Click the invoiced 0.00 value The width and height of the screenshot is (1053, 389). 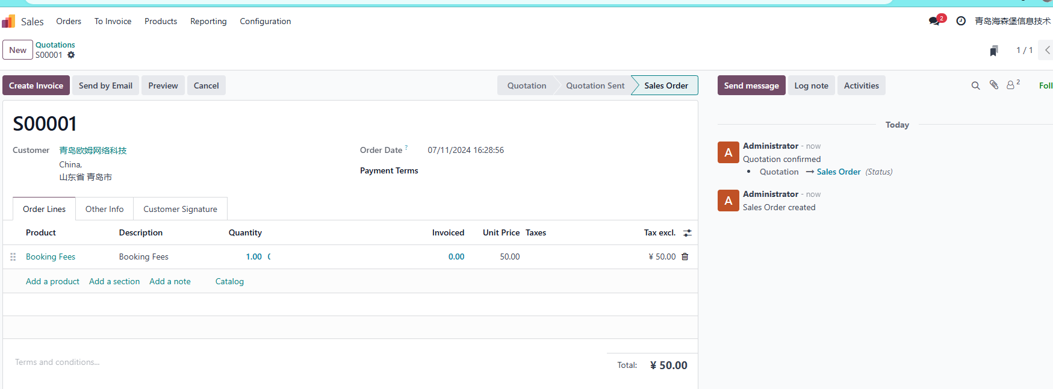click(456, 257)
